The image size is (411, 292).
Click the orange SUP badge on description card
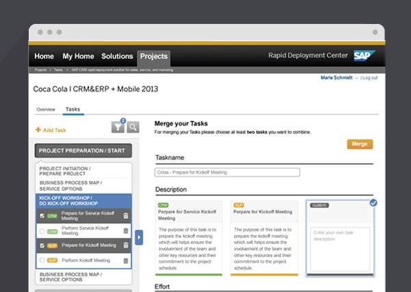tap(238, 205)
